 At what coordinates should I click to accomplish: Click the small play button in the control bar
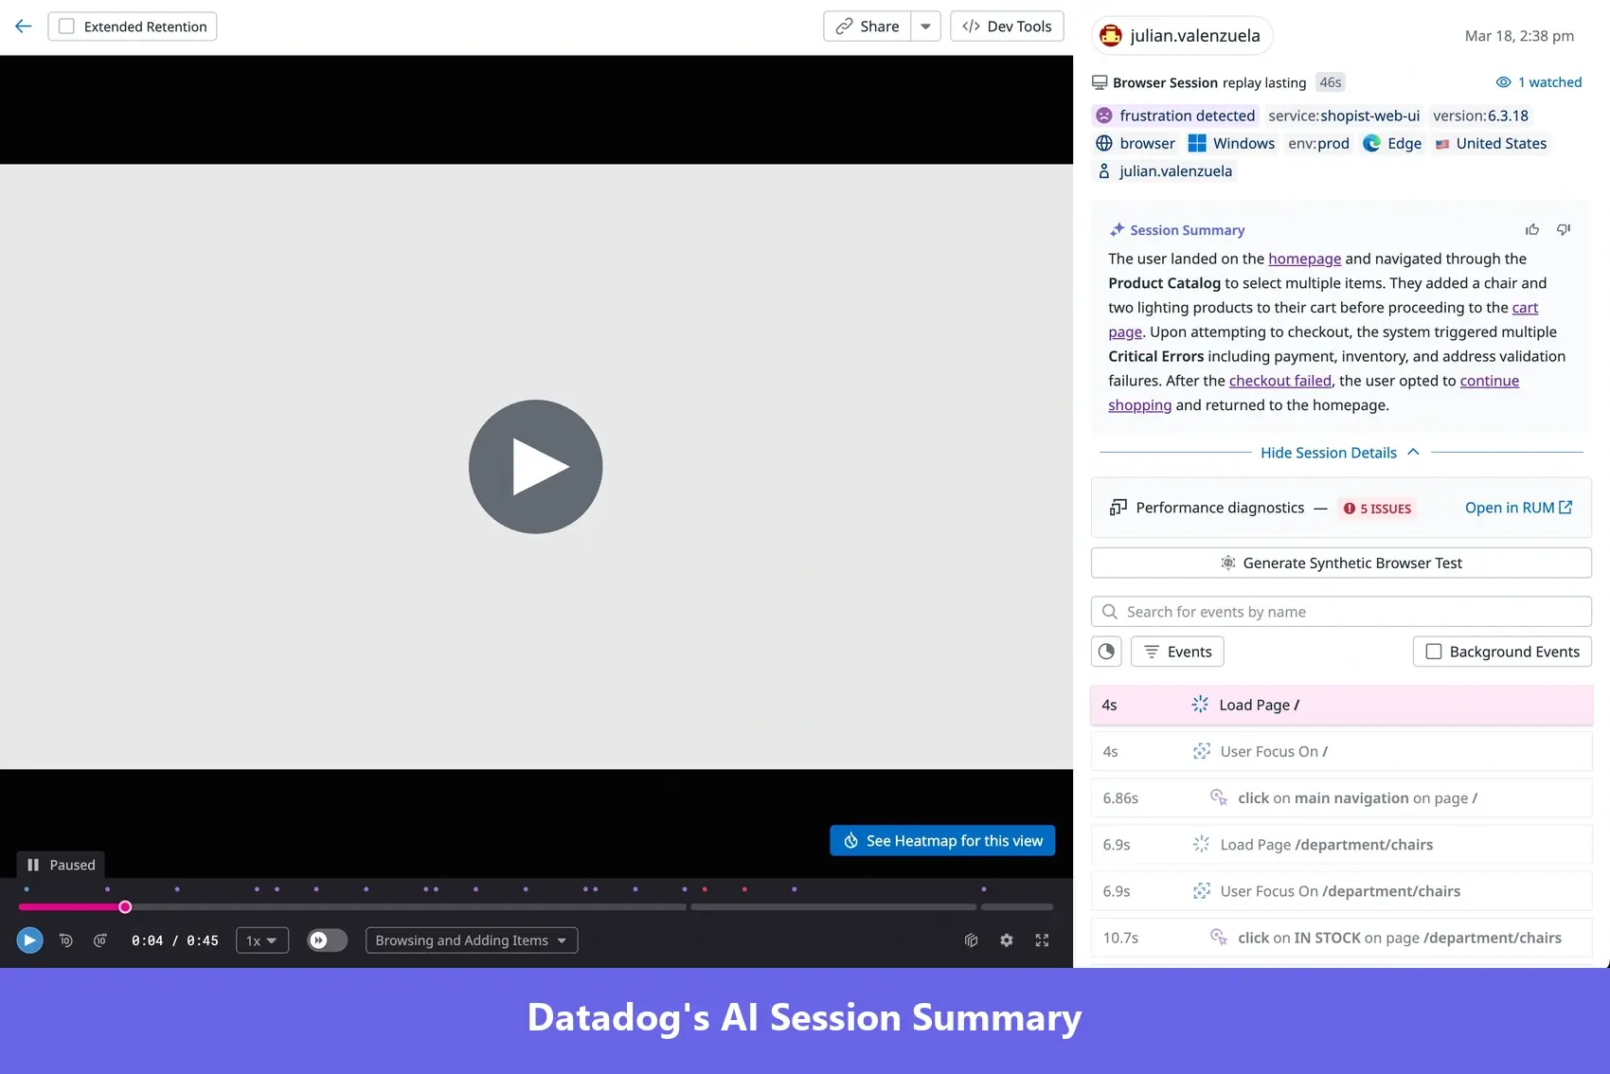(29, 940)
